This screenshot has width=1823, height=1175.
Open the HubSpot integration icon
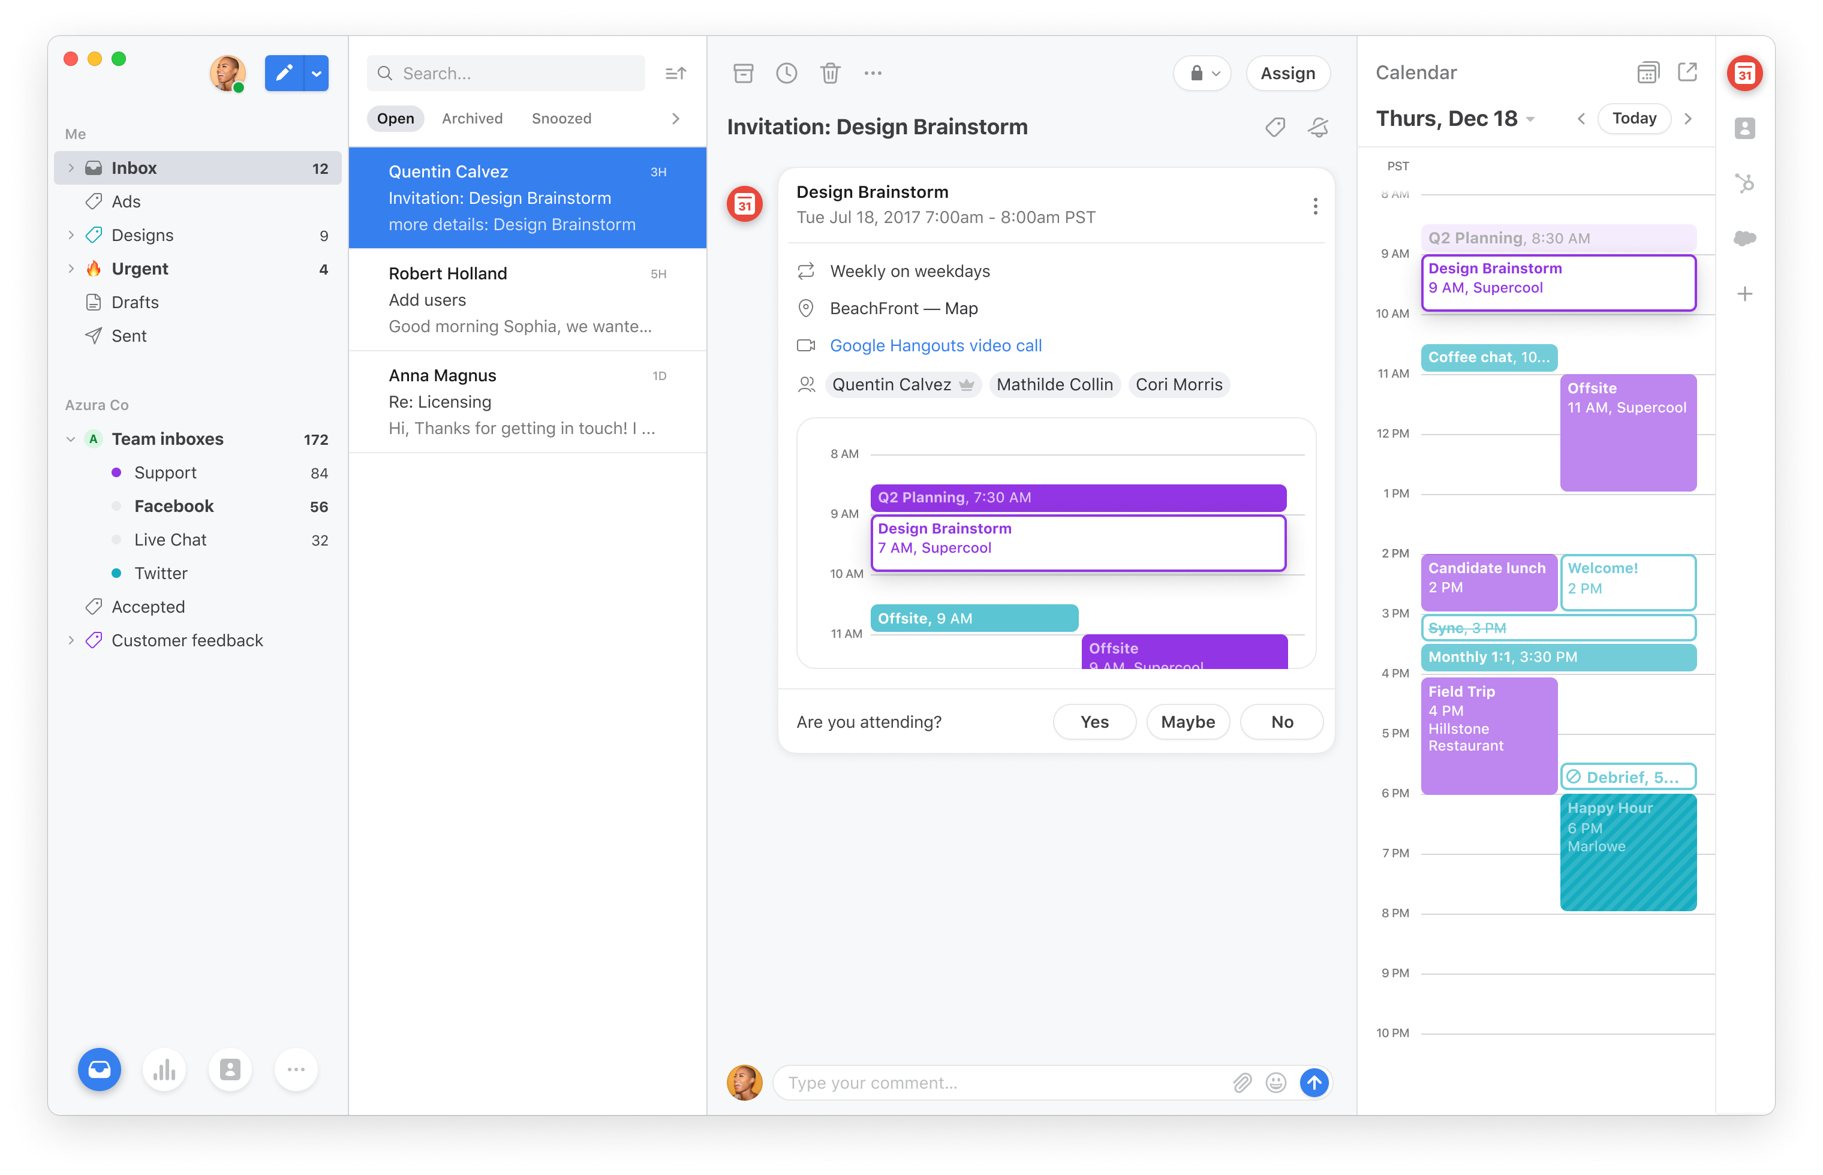[1745, 183]
